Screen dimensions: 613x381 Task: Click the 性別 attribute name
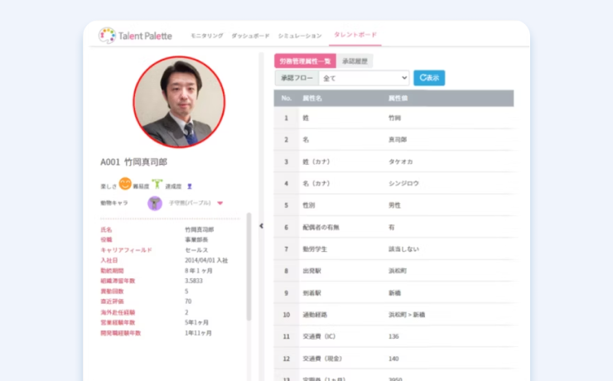[x=309, y=205]
